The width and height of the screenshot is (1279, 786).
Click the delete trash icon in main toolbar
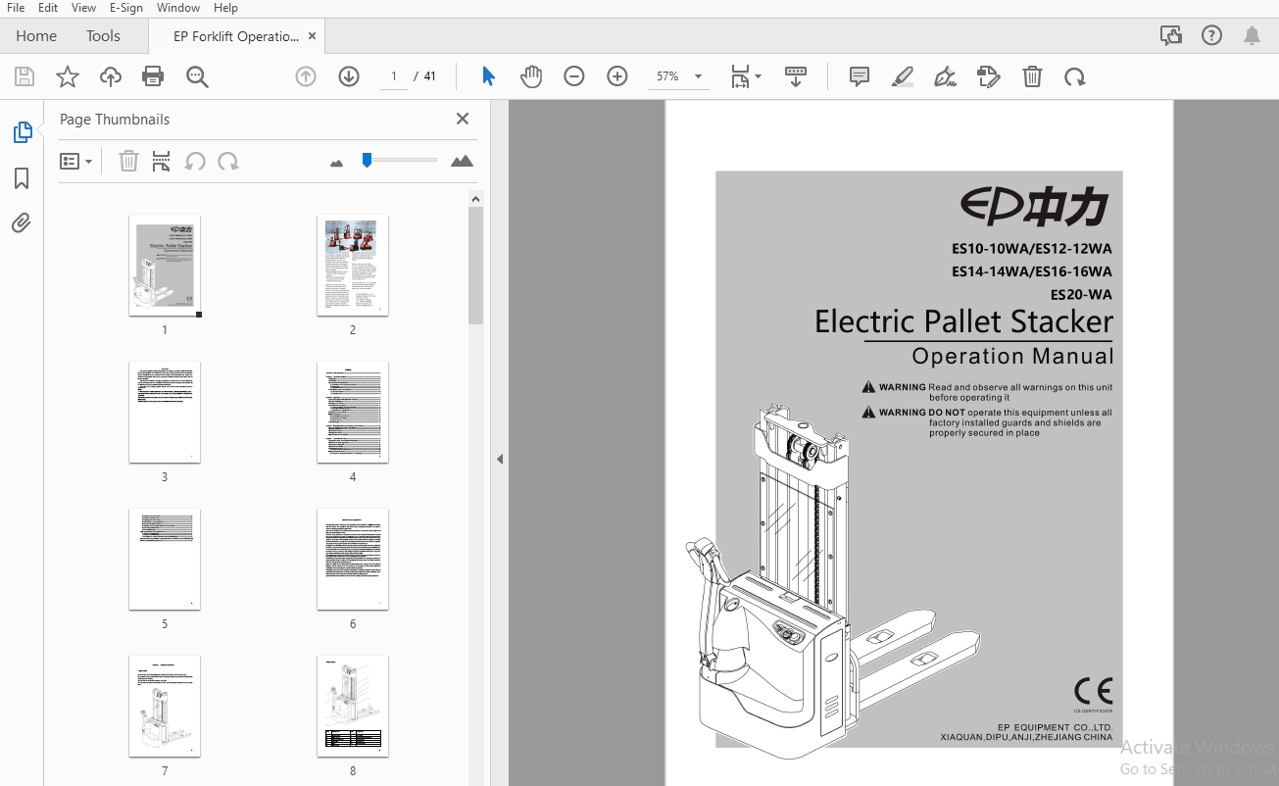(x=1032, y=76)
